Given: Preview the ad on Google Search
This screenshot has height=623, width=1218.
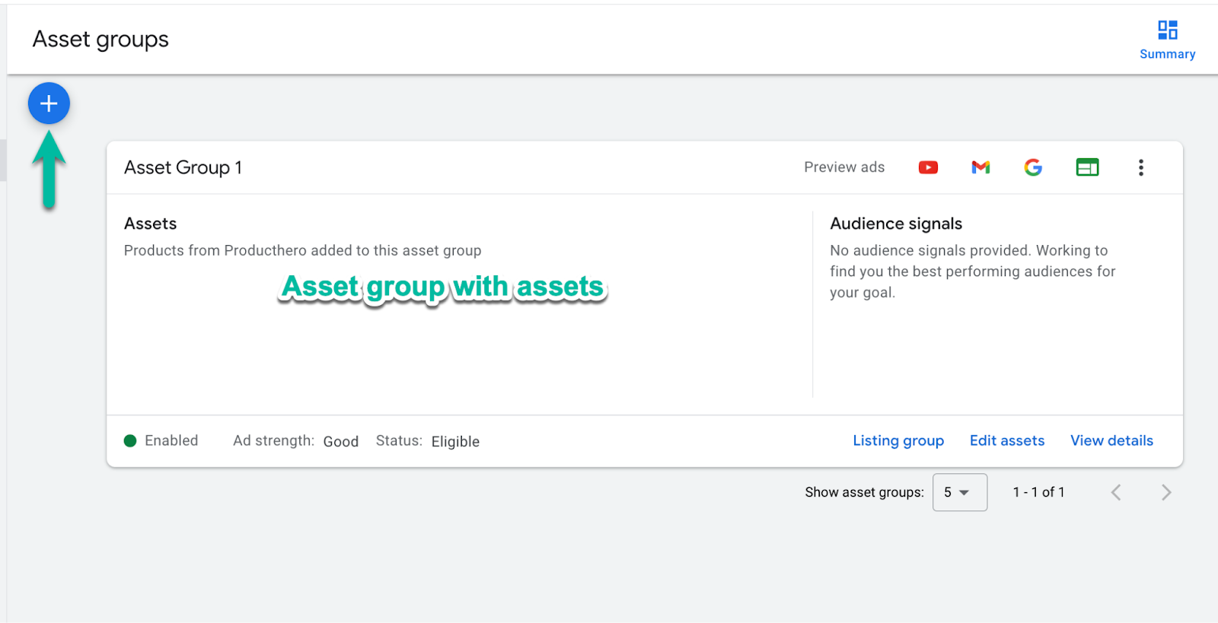Looking at the screenshot, I should (x=1033, y=167).
